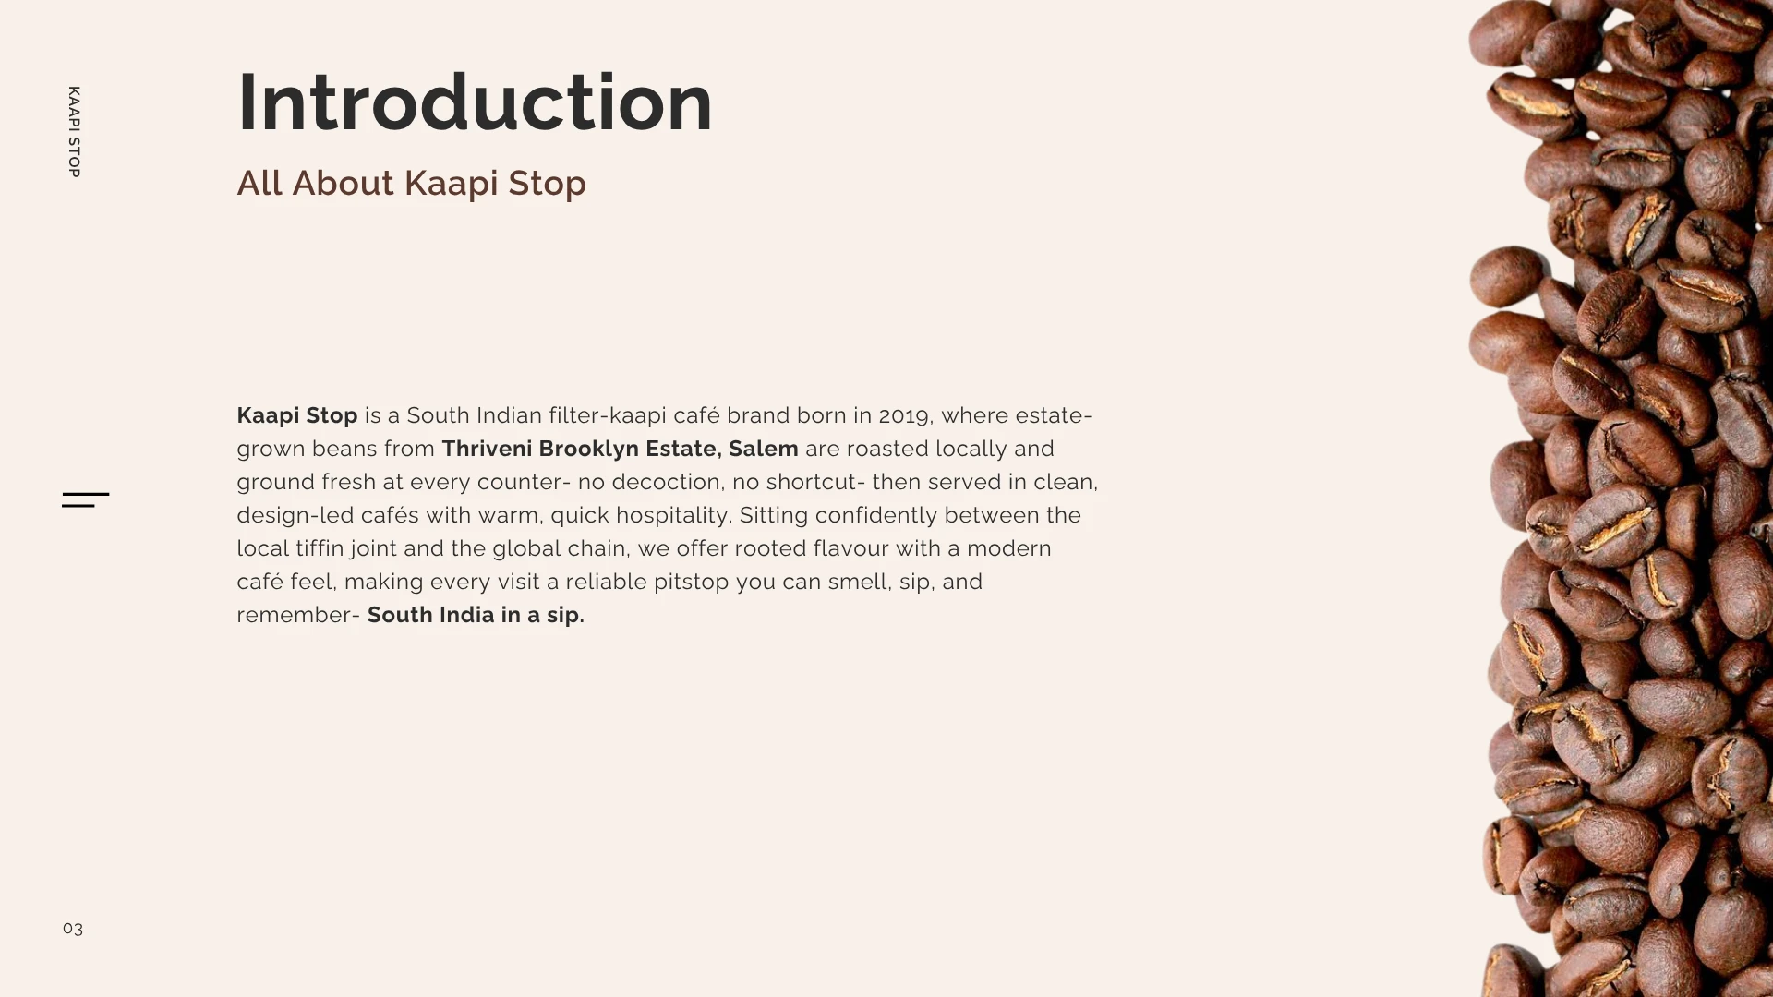Click the Introduction heading

click(475, 102)
